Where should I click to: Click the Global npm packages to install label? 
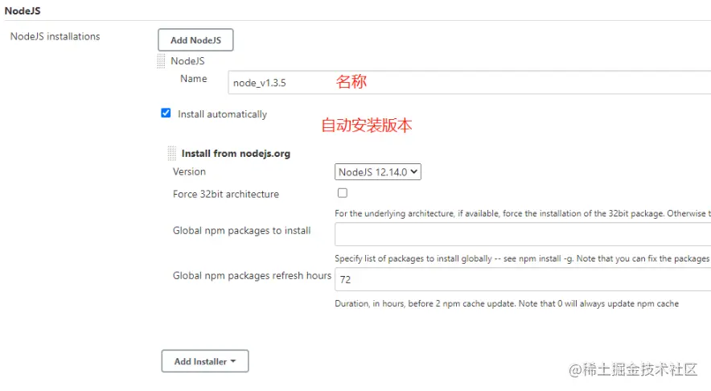(241, 230)
